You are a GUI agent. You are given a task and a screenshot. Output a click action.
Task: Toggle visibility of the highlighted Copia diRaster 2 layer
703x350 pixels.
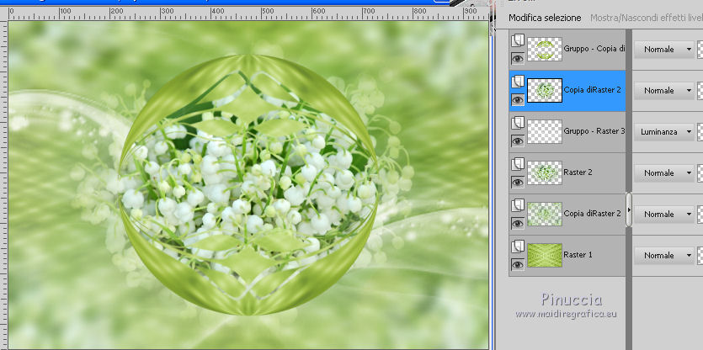pyautogui.click(x=518, y=99)
